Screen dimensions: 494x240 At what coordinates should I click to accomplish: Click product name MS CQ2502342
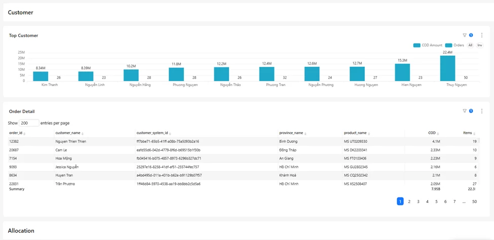[x=356, y=175]
